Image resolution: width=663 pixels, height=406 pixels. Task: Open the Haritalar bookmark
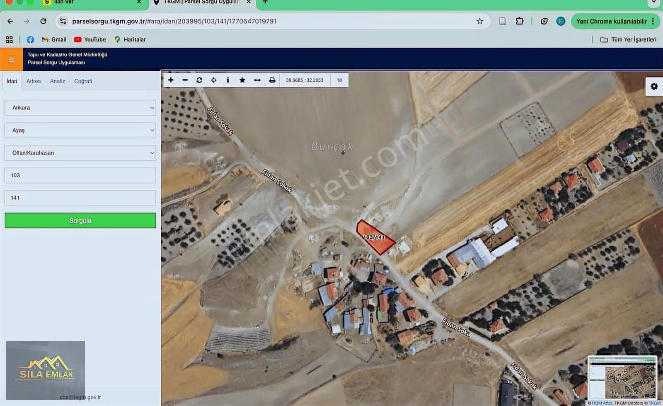(130, 39)
